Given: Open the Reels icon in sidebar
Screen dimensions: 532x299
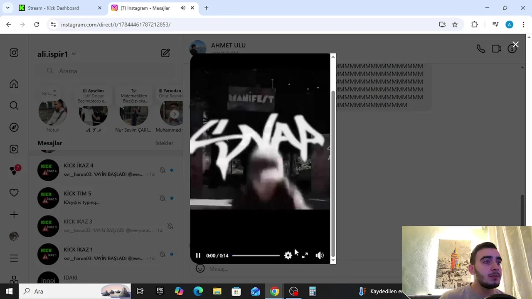Looking at the screenshot, I should click(x=14, y=149).
